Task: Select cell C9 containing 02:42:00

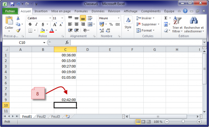Action: 65,100
